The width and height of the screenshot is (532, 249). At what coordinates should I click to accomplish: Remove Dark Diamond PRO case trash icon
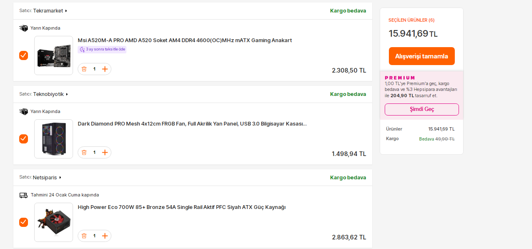tap(84, 152)
